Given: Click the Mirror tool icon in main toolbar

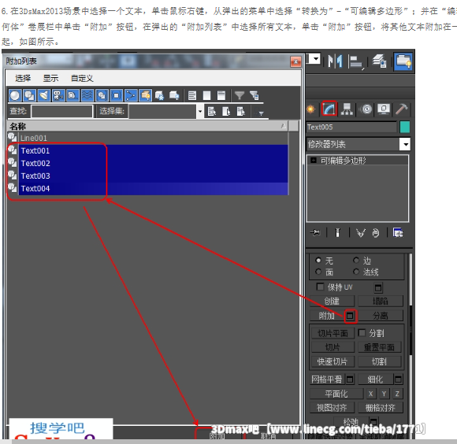Looking at the screenshot, I should pos(335,61).
